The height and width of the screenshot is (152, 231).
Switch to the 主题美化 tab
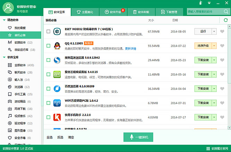tap(85, 12)
